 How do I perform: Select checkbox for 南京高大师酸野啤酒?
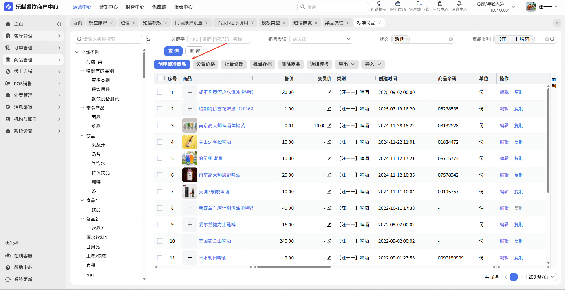click(x=160, y=175)
